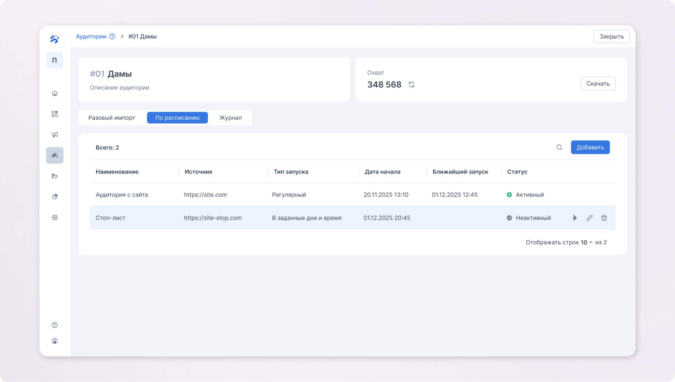Click start date 20.11.2025 13:10
The height and width of the screenshot is (382, 675).
coord(386,195)
